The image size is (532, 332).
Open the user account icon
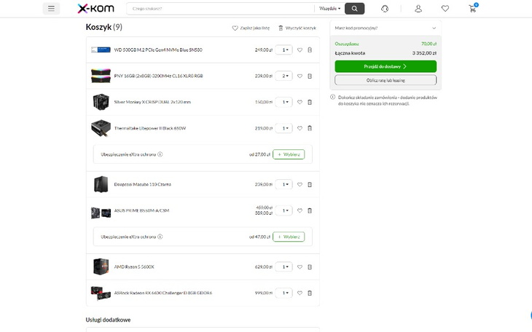[x=418, y=9]
